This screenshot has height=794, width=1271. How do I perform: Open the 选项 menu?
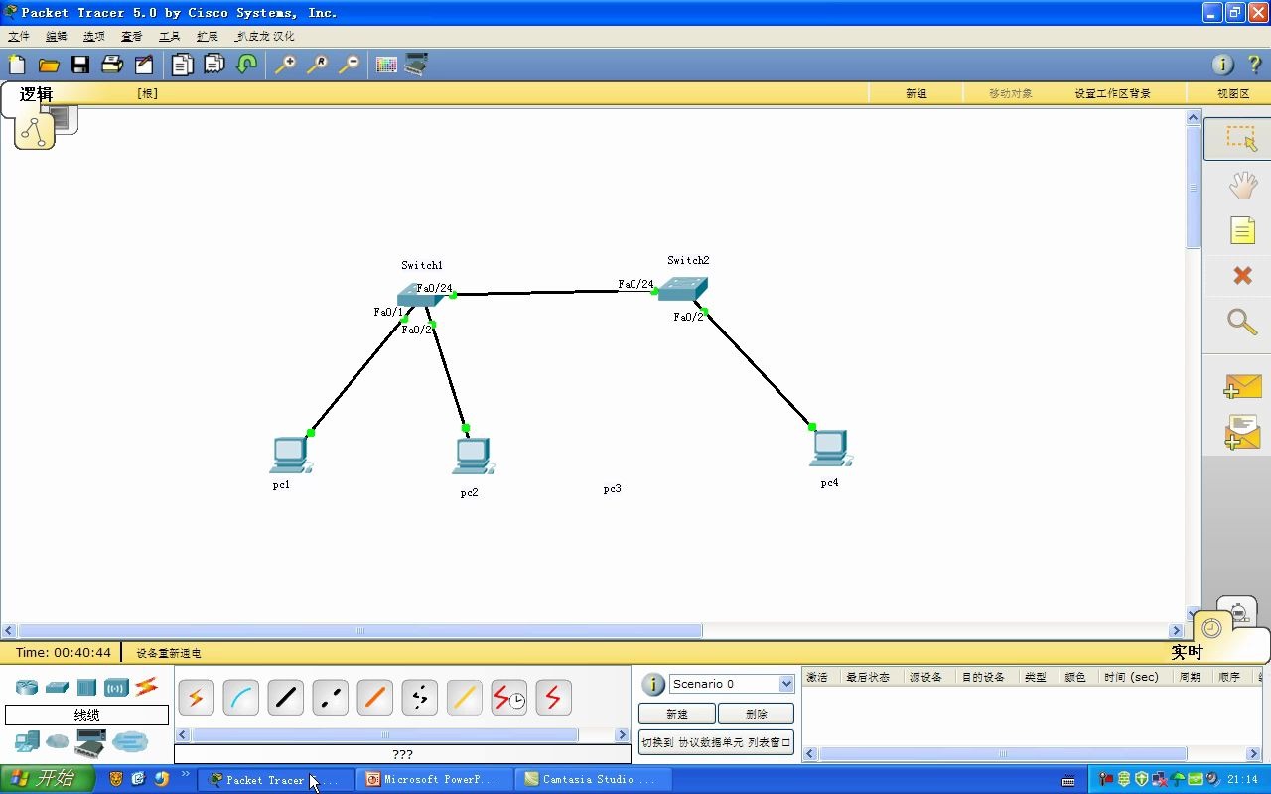(94, 36)
